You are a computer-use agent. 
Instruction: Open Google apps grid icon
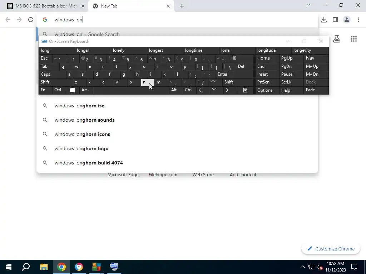click(x=354, y=39)
